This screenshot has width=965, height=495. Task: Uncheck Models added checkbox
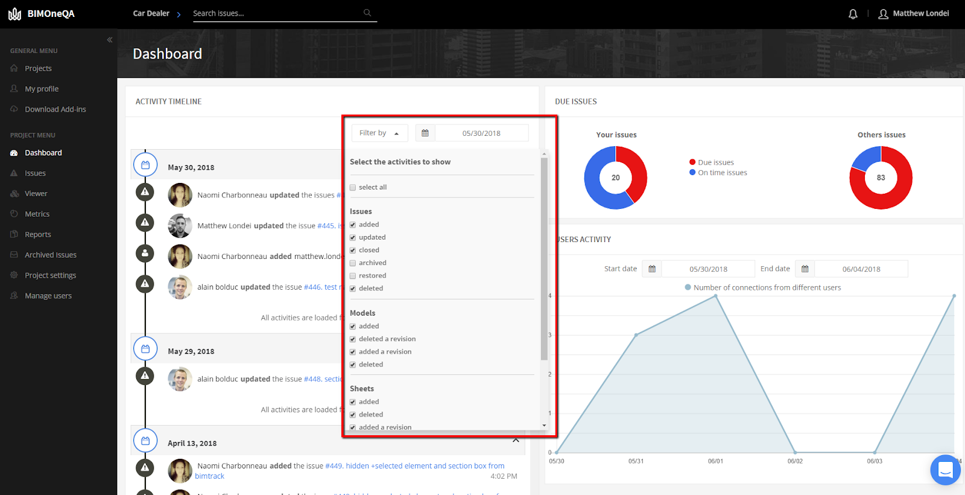point(353,327)
